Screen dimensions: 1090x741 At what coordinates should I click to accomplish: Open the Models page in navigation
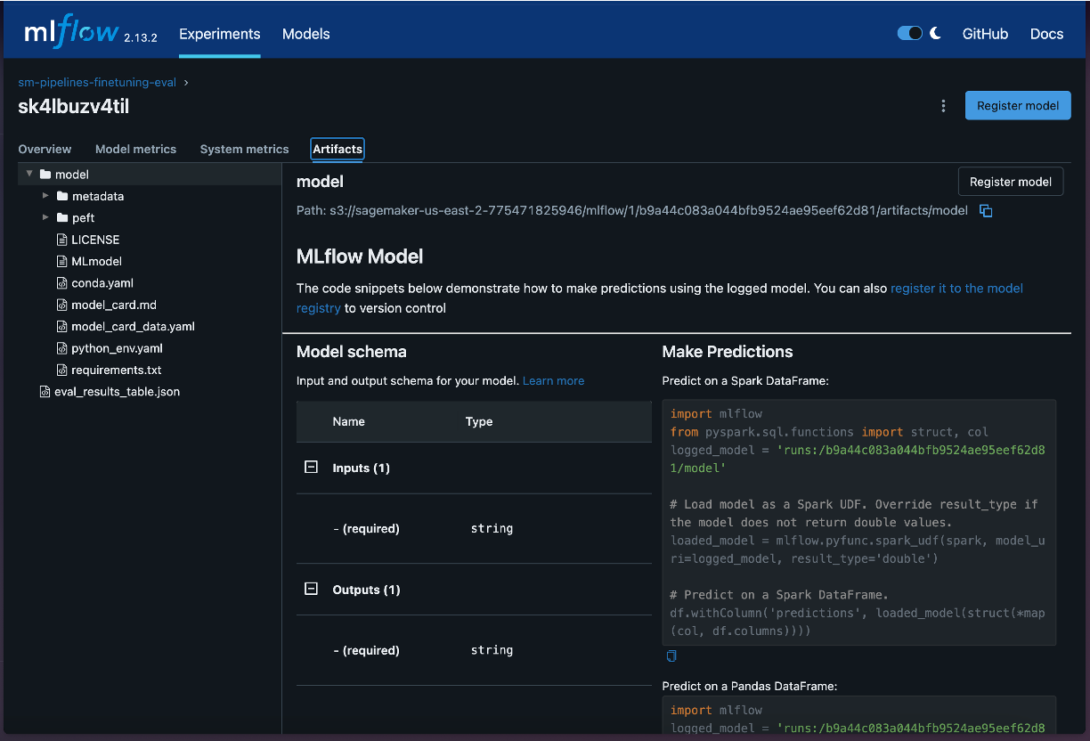click(x=305, y=34)
